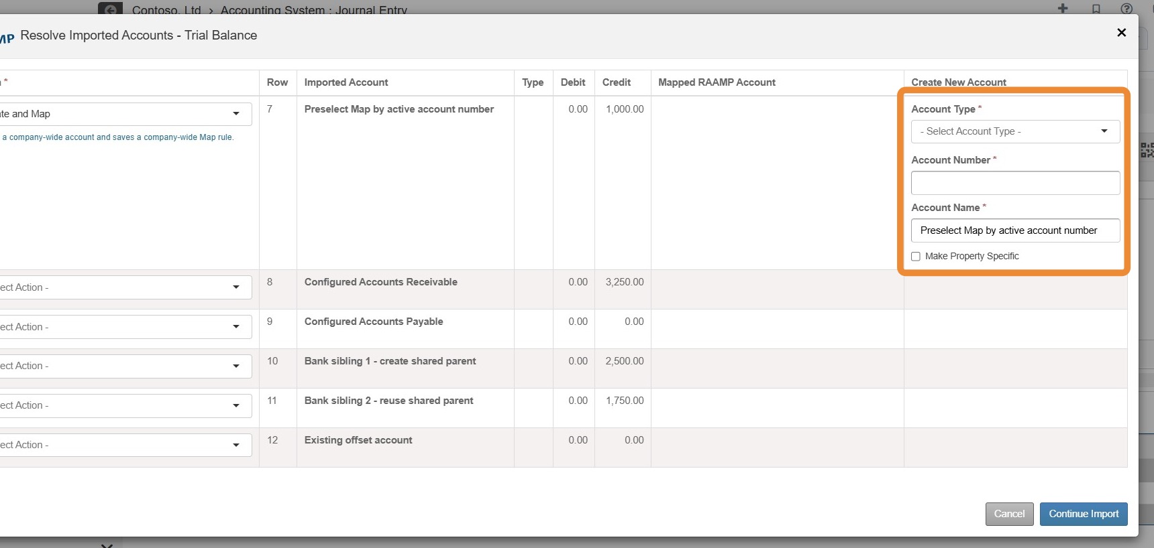This screenshot has height=548, width=1154.
Task: Expand Select Action dropdown for row 10
Action: pyautogui.click(x=125, y=366)
